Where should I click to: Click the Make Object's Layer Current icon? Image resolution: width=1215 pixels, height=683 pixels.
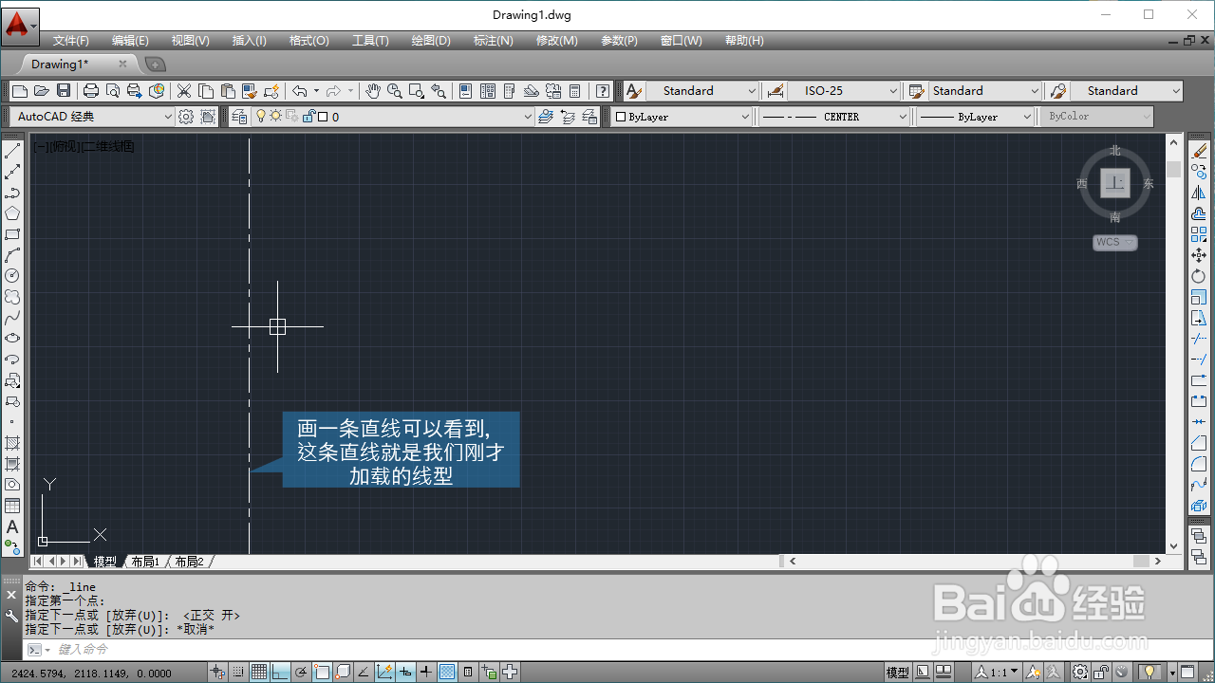click(546, 117)
